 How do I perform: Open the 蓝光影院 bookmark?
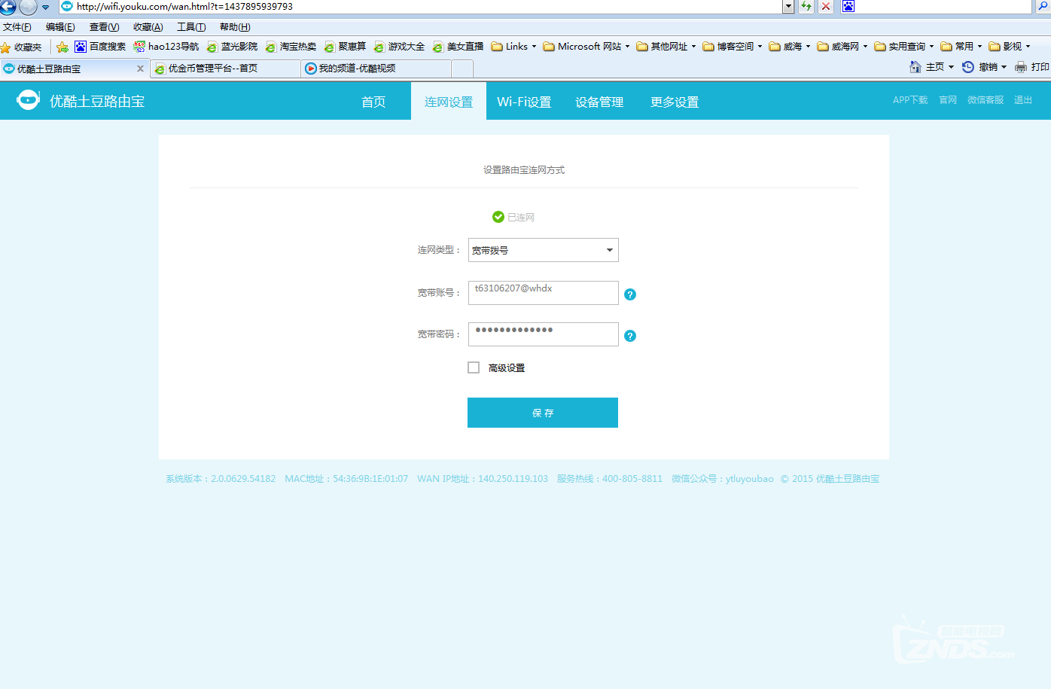coord(232,47)
